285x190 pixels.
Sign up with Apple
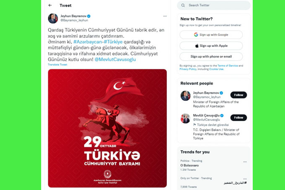click(x=211, y=46)
